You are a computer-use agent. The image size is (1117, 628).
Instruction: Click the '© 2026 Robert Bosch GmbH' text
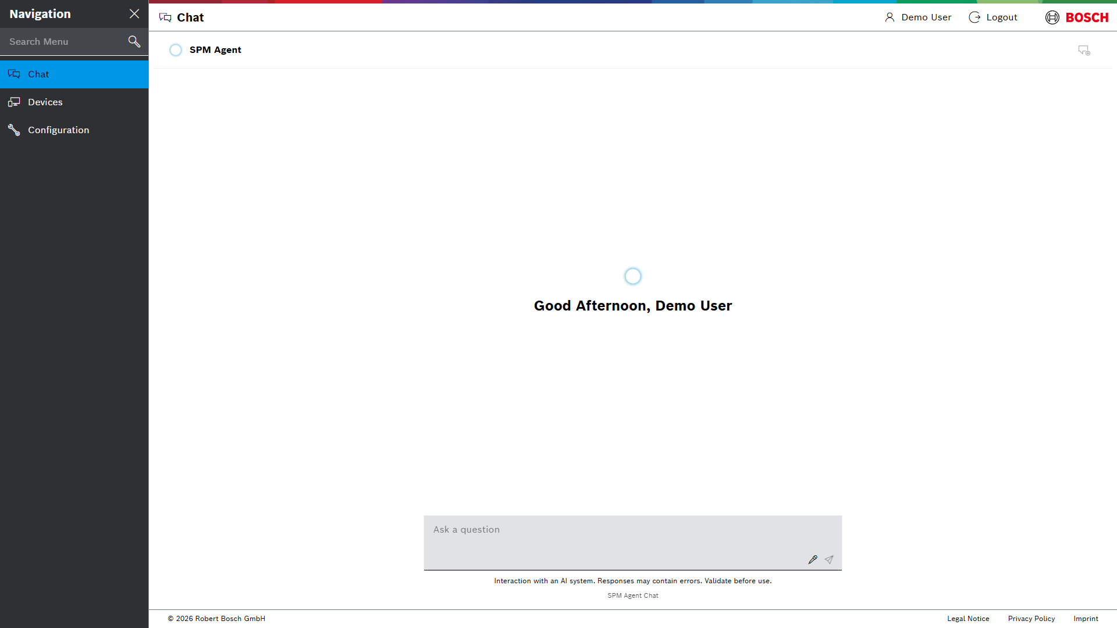[216, 619]
